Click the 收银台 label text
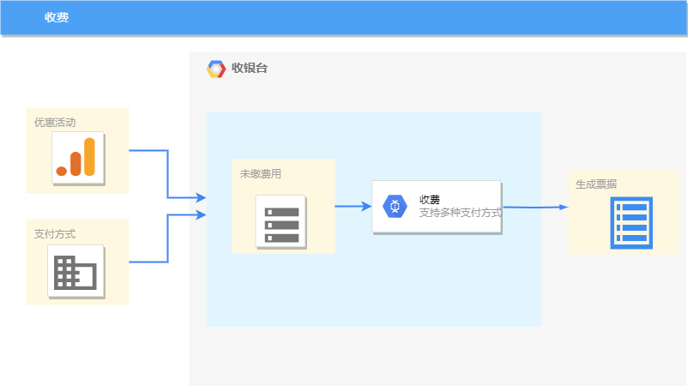The image size is (688, 386). [x=250, y=68]
